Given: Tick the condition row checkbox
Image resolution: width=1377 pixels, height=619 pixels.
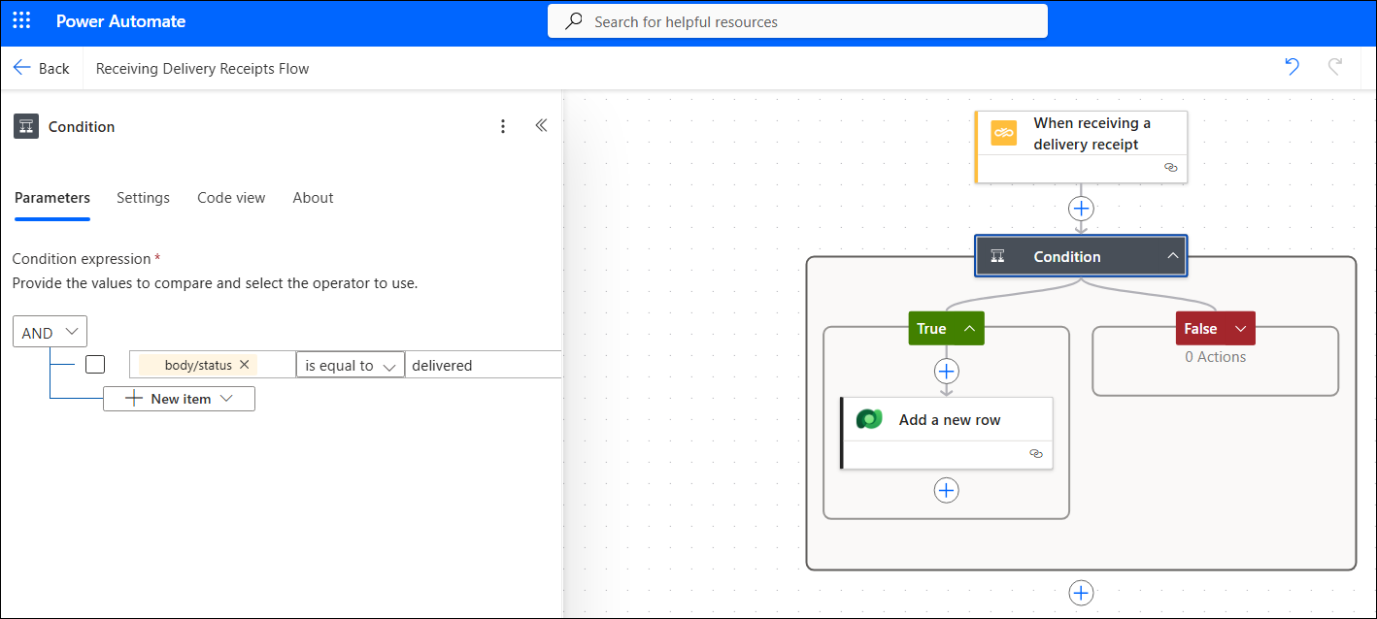Looking at the screenshot, I should coord(95,365).
